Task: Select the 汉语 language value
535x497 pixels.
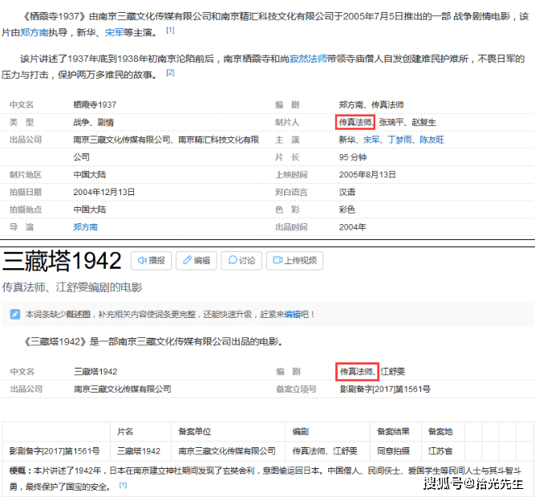Action: tap(347, 192)
